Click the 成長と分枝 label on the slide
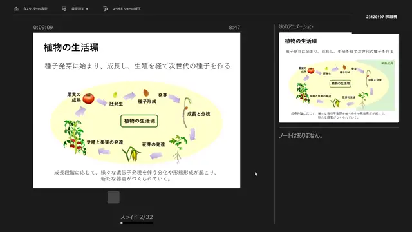The height and width of the screenshot is (232, 412). [199, 114]
